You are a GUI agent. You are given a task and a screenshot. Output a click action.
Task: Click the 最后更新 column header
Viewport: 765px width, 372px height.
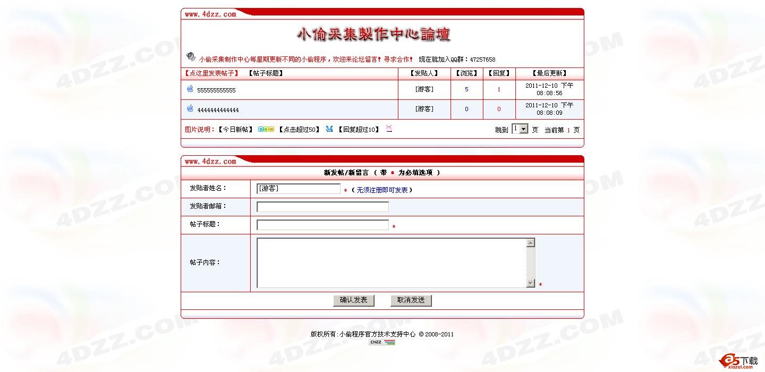550,73
